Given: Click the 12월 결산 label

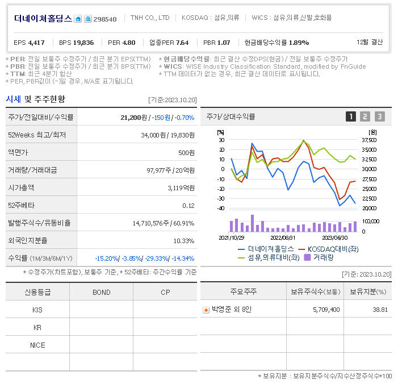Looking at the screenshot, I should pos(370,42).
